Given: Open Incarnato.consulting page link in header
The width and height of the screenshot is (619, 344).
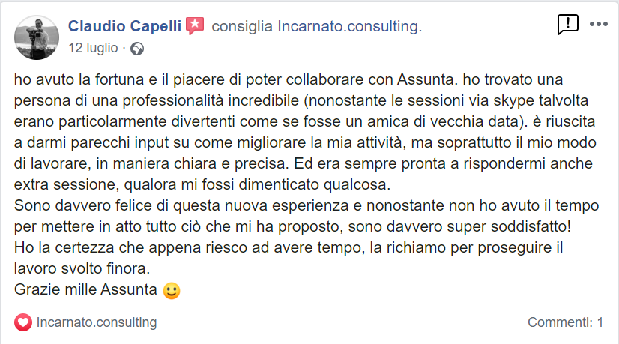Looking at the screenshot, I should pos(349,27).
